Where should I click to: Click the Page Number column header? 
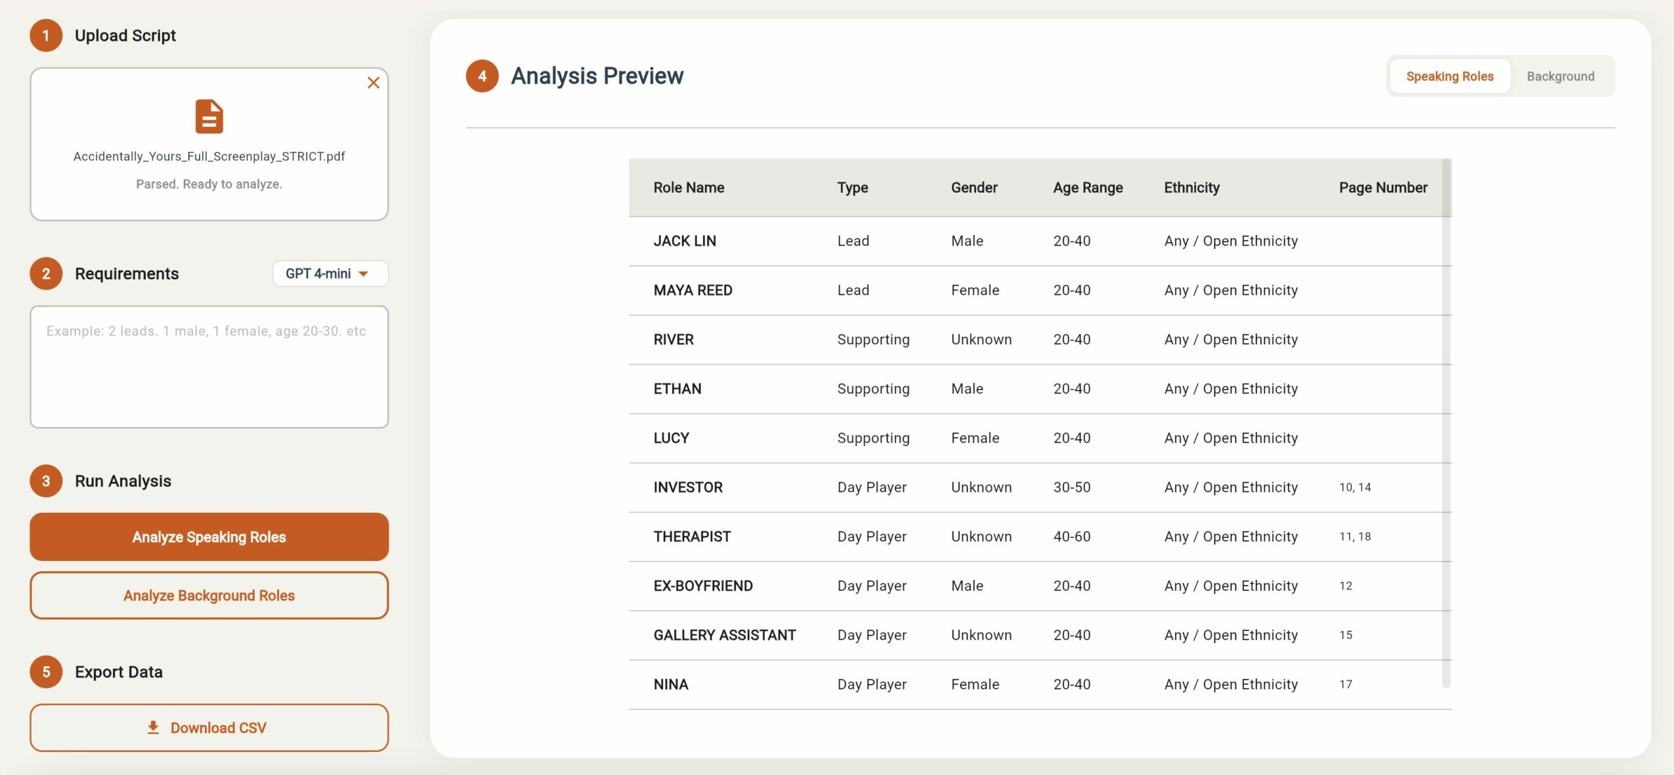tap(1383, 187)
